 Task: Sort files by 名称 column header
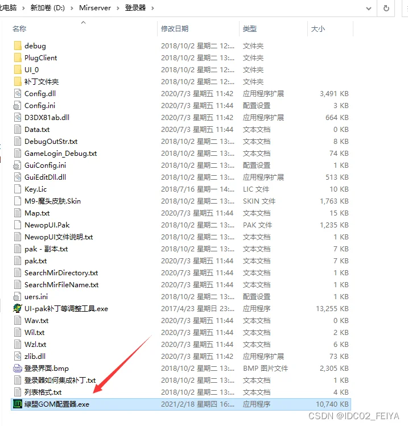coord(20,28)
